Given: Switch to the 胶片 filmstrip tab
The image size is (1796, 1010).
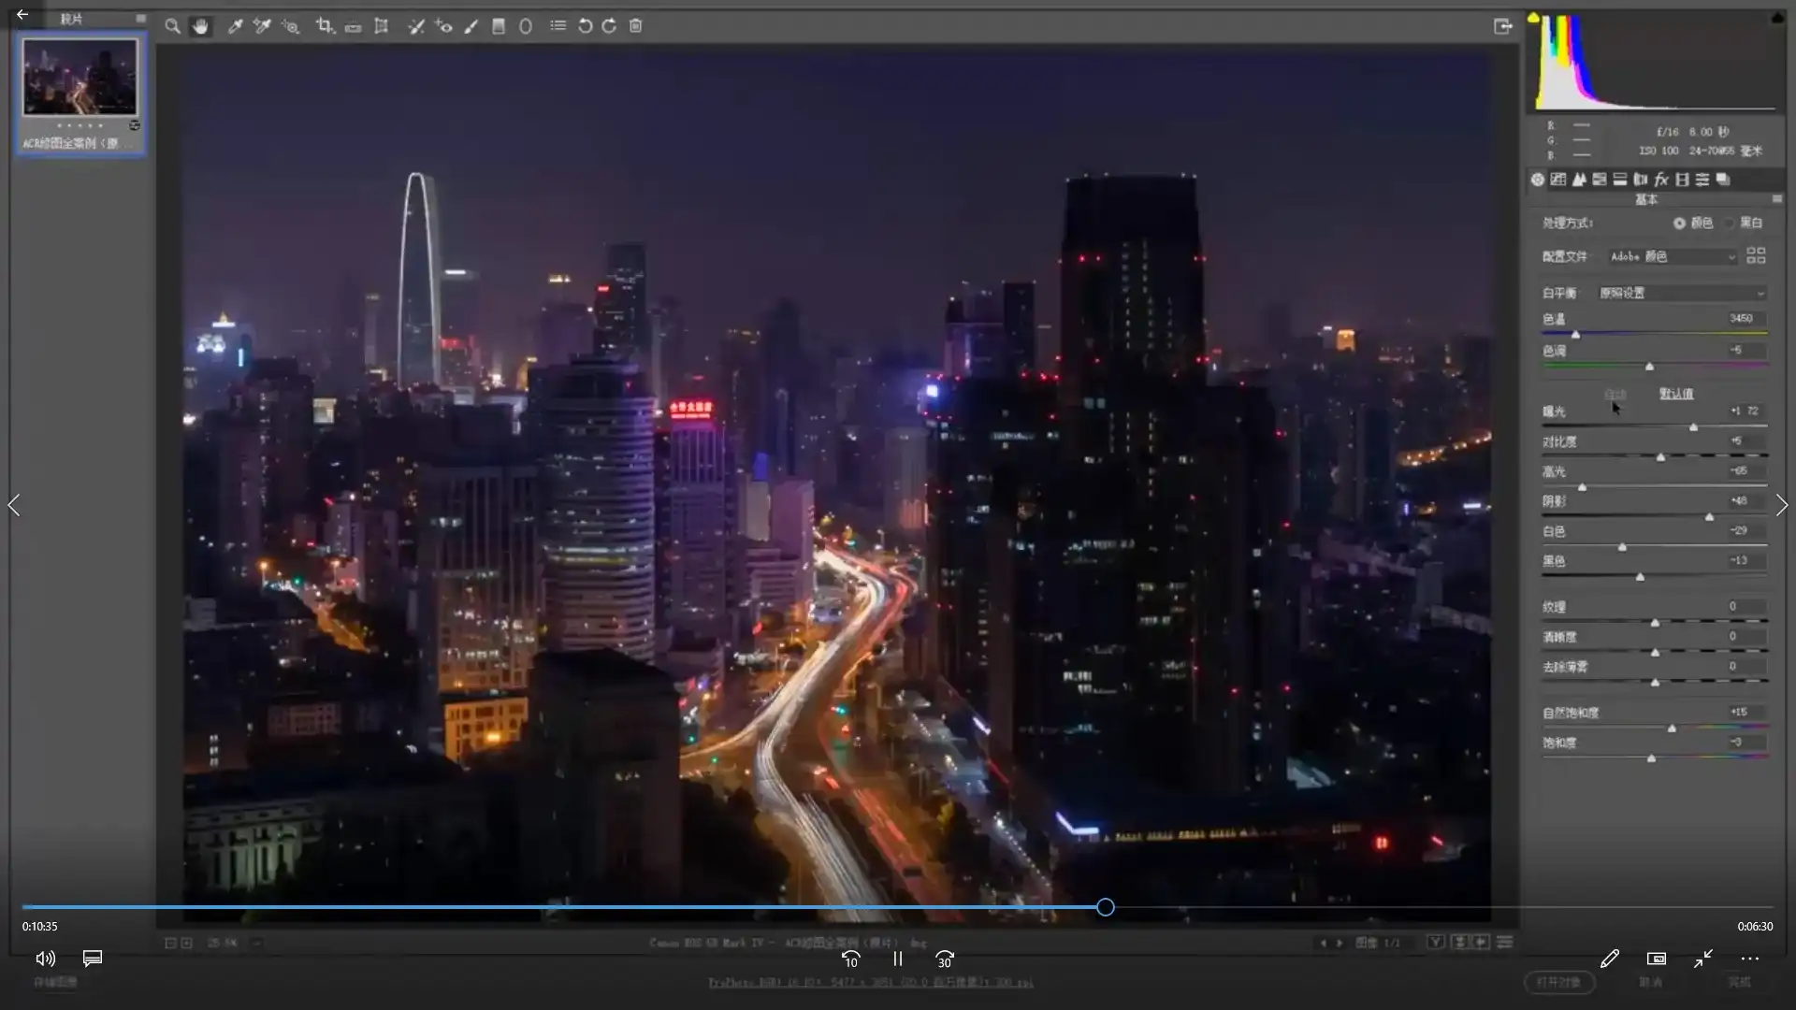Looking at the screenshot, I should (x=73, y=17).
